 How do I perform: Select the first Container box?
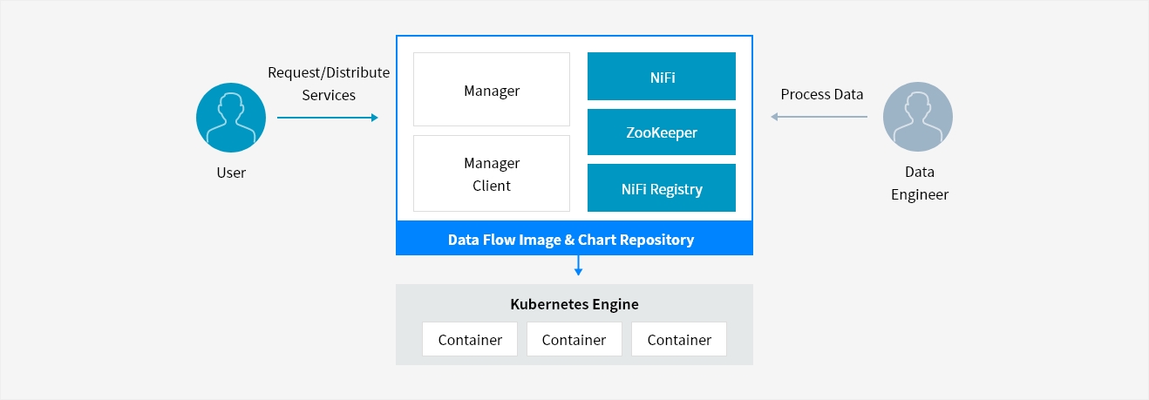(470, 340)
